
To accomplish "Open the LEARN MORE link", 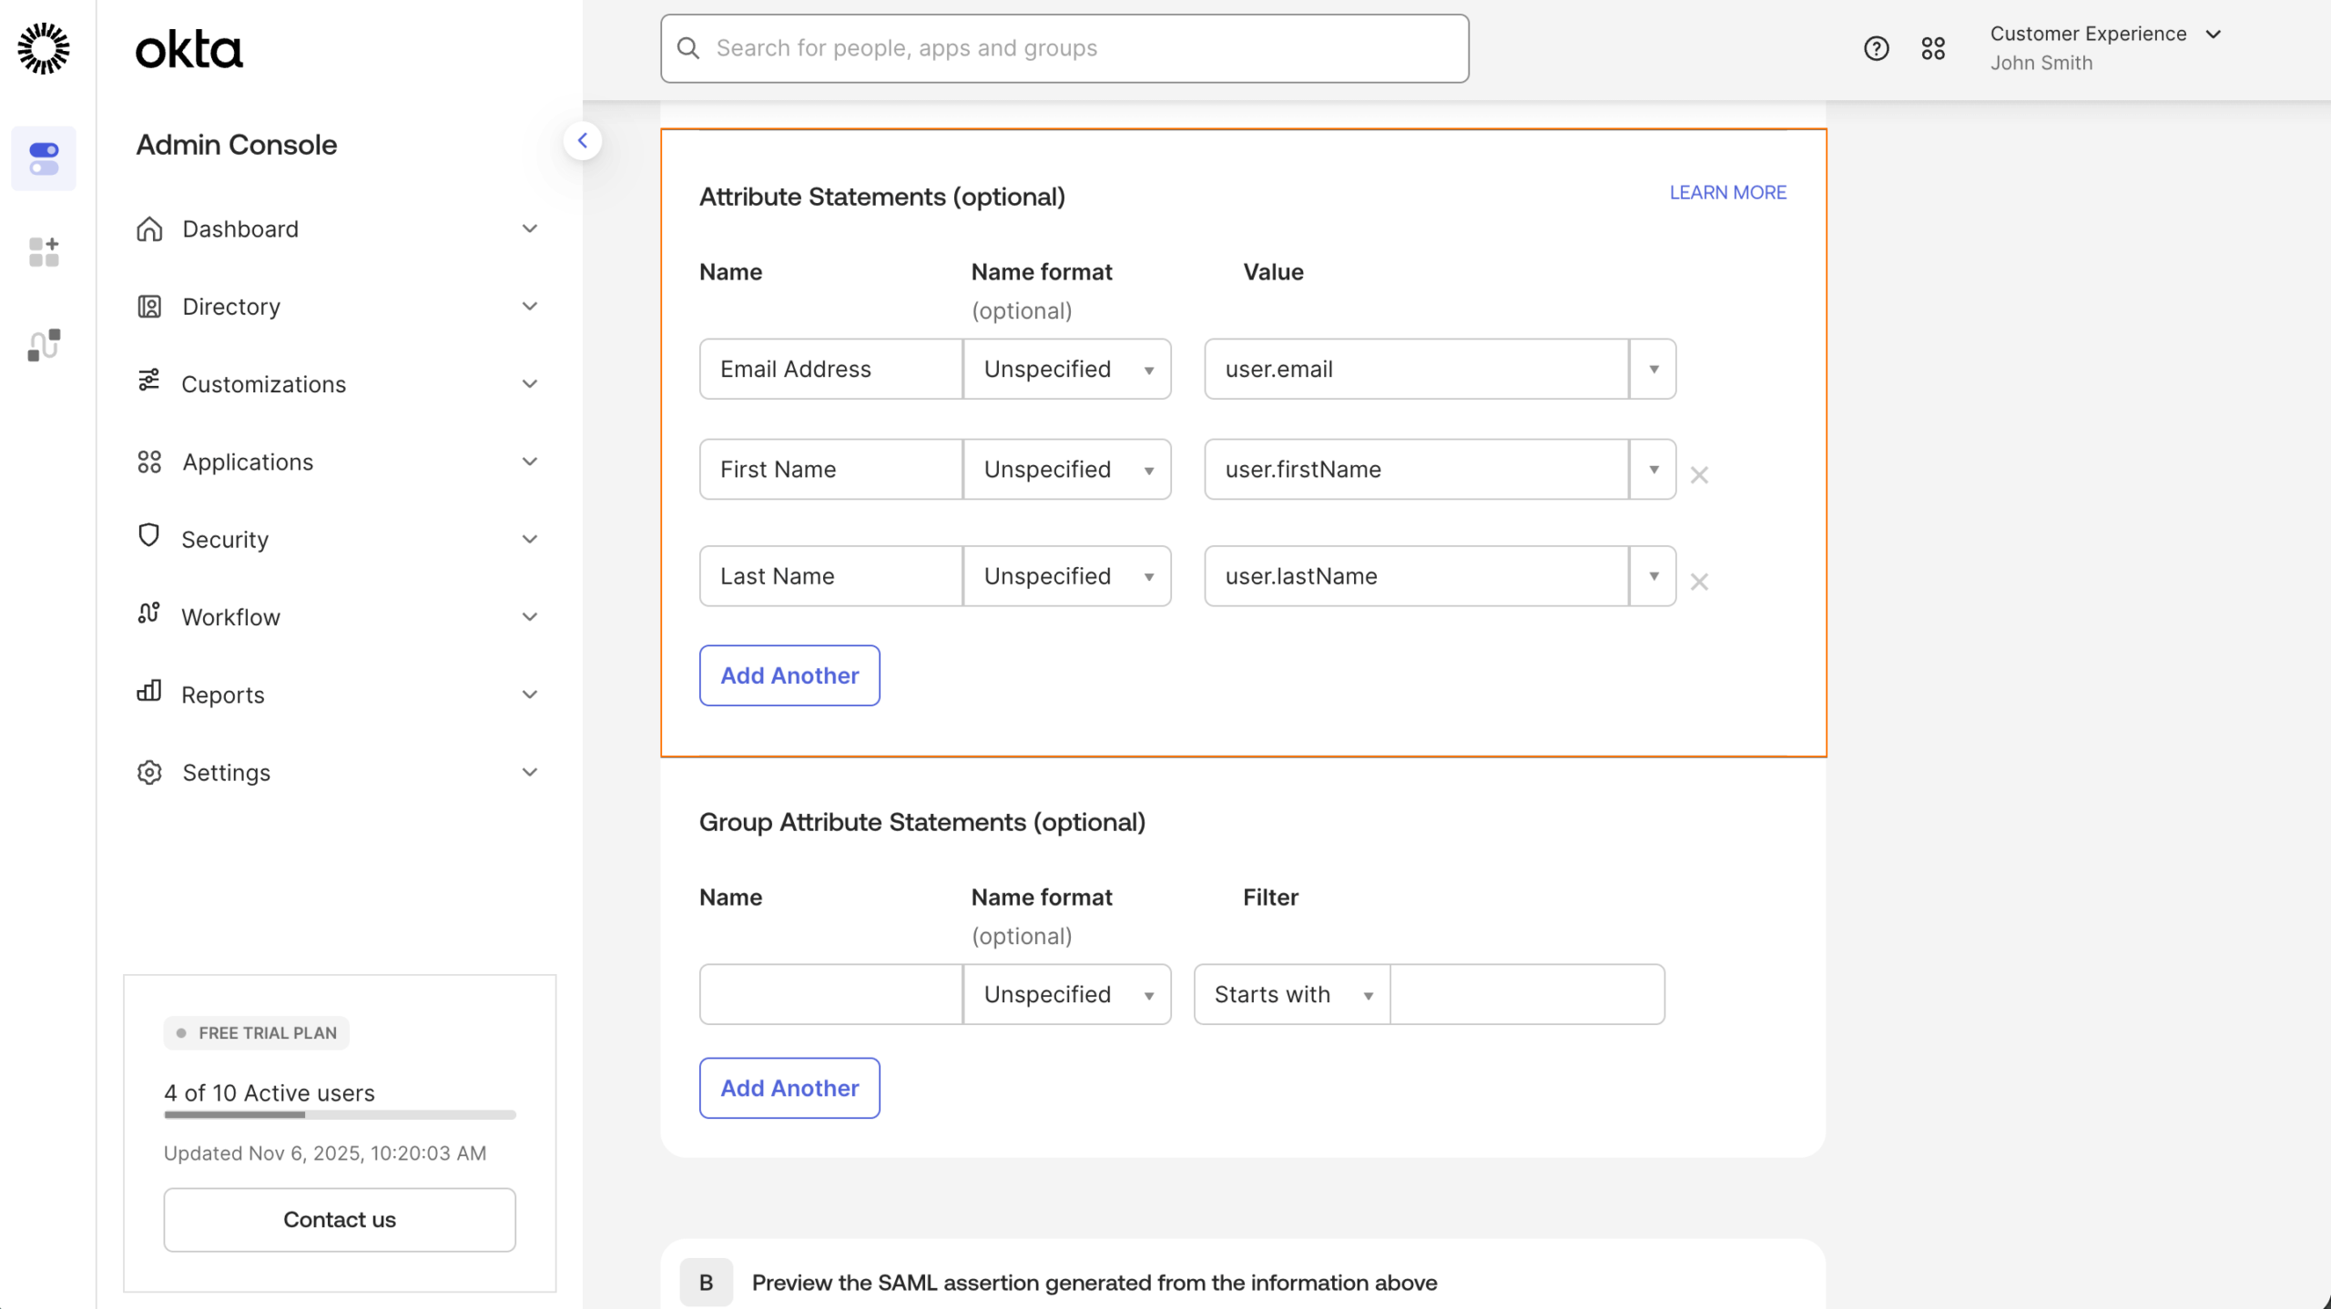I will coord(1726,192).
